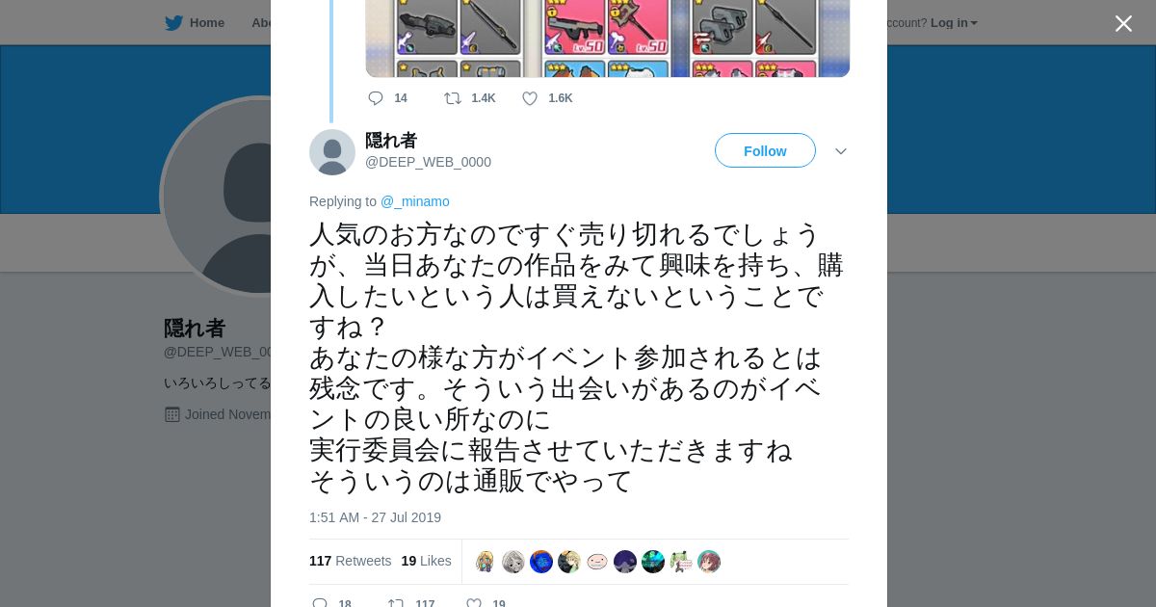Click the retweet icon showing 1.4K

coord(452,98)
